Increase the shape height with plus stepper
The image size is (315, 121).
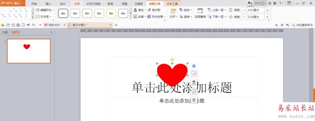click(x=267, y=10)
